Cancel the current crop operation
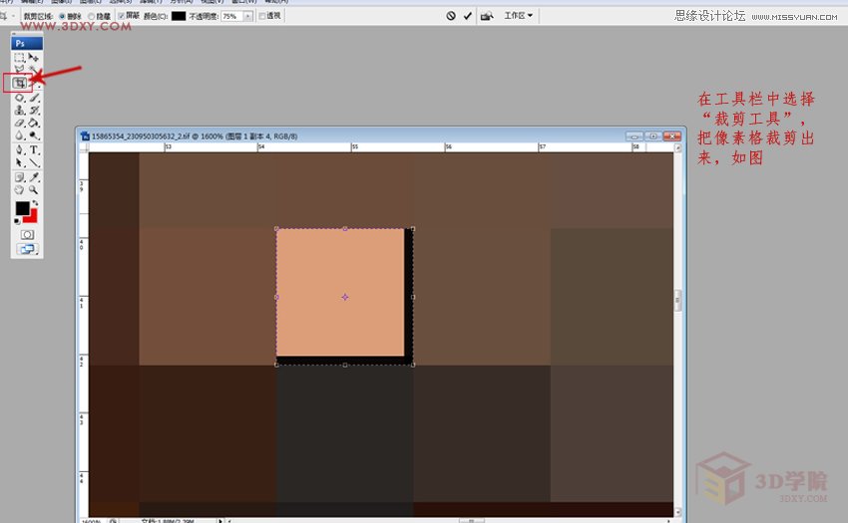 point(451,16)
